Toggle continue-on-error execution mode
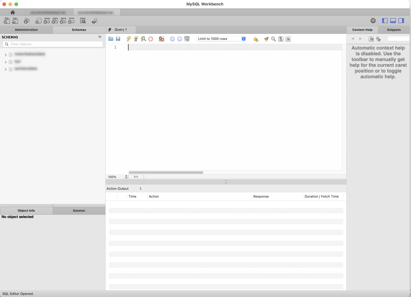The image size is (411, 297). point(161,39)
